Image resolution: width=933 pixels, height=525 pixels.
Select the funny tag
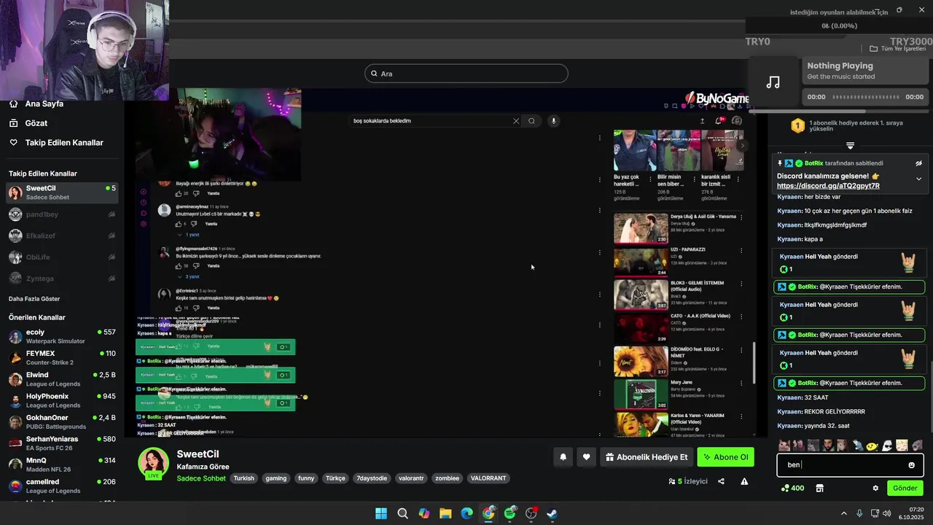[306, 478]
